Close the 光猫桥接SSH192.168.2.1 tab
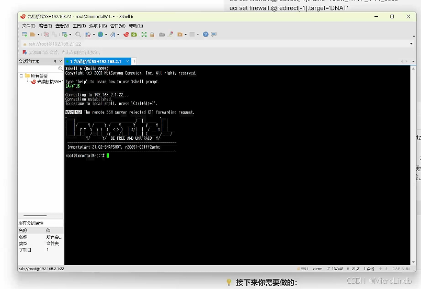421x289 pixels. [x=128, y=61]
